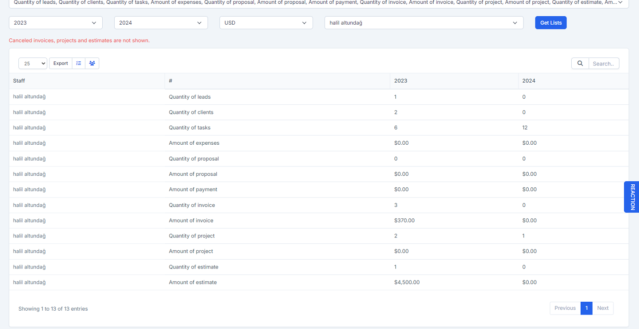Go to the Next page
The image size is (639, 329).
tap(603, 308)
